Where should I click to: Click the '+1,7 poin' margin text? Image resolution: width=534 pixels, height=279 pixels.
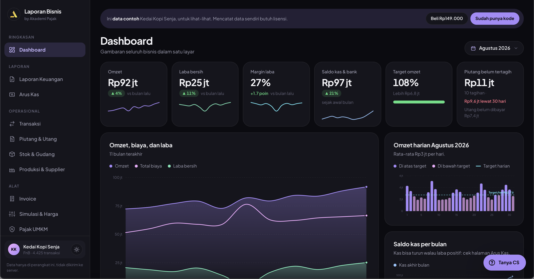tap(259, 94)
